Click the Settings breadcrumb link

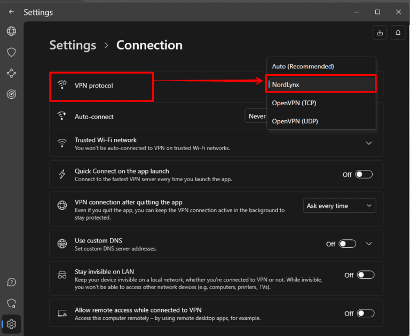73,45
